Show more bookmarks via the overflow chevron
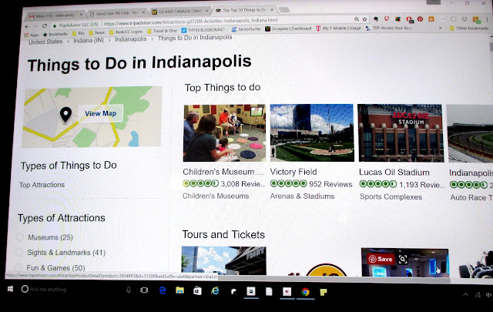Screen dimensions: 493x312 tap(440, 28)
